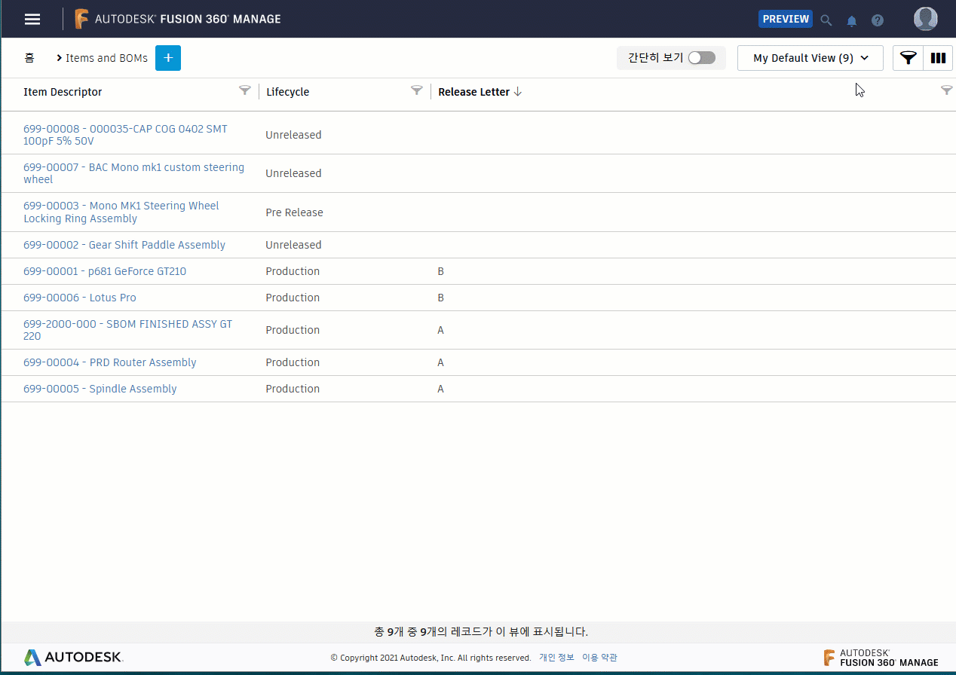This screenshot has width=956, height=675.
Task: Click the PREVIEW badge
Action: tap(785, 19)
